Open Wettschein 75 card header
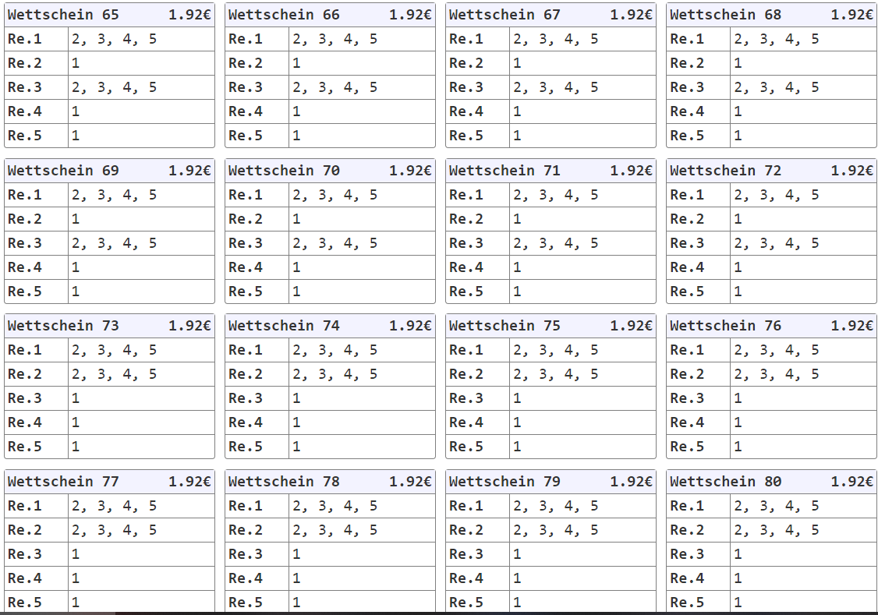878x615 pixels. click(x=551, y=326)
